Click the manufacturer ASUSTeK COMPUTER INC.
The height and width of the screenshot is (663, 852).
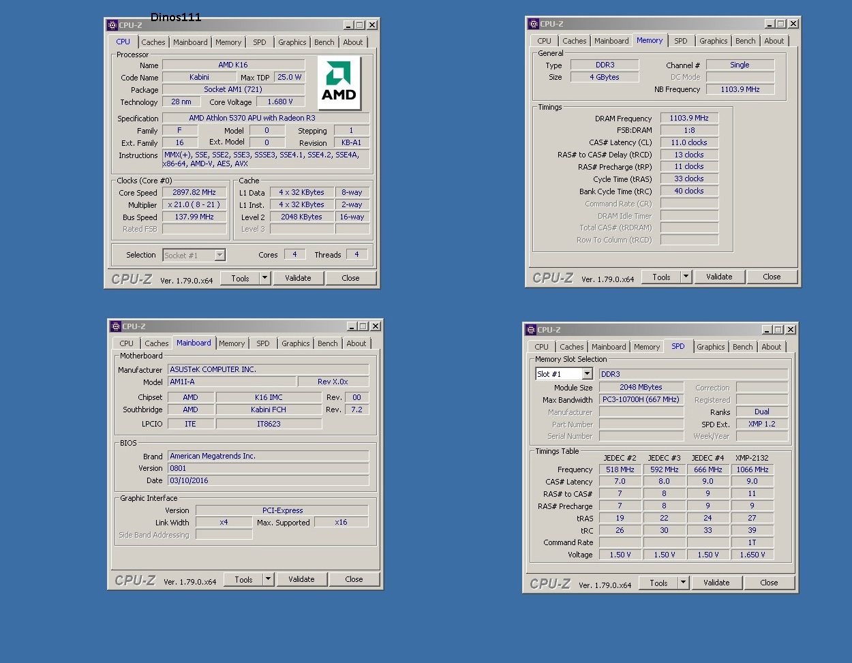pos(269,369)
